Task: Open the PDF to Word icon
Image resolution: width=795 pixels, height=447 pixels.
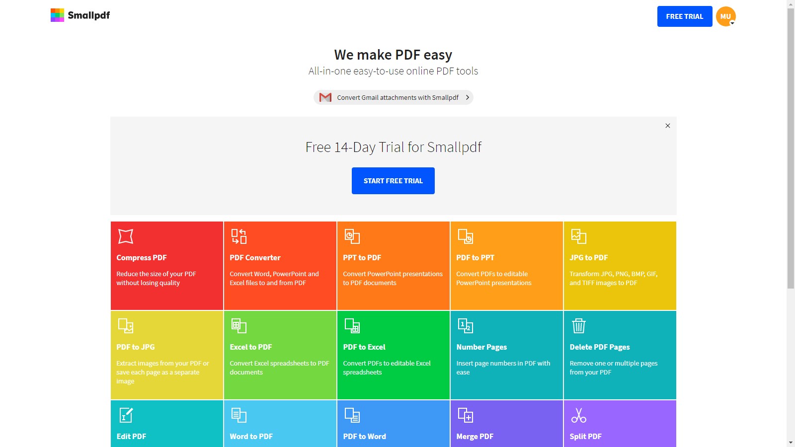Action: [352, 415]
